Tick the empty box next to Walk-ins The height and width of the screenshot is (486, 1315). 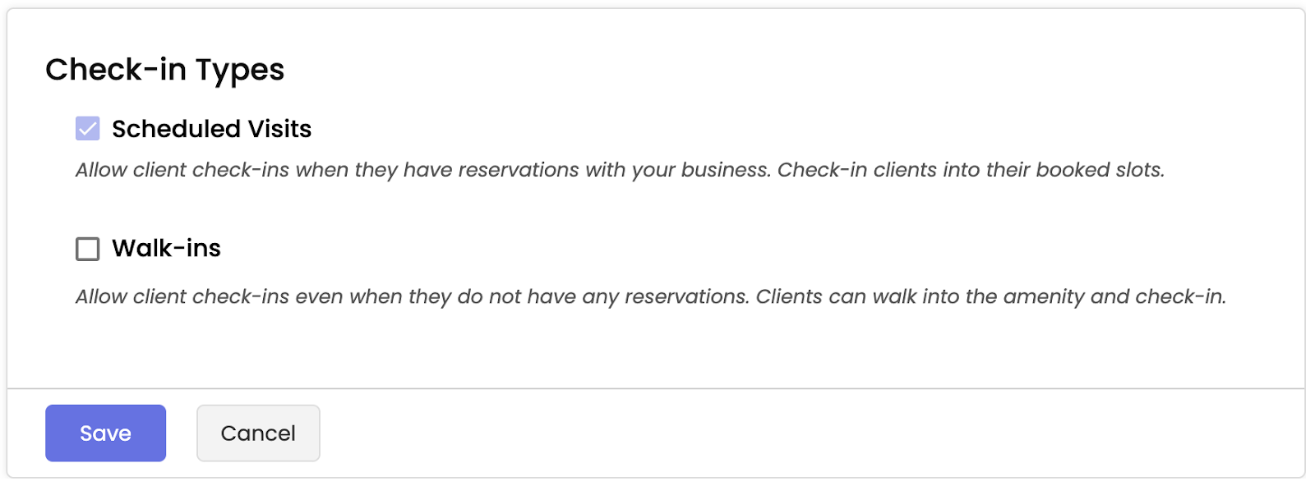pos(87,249)
